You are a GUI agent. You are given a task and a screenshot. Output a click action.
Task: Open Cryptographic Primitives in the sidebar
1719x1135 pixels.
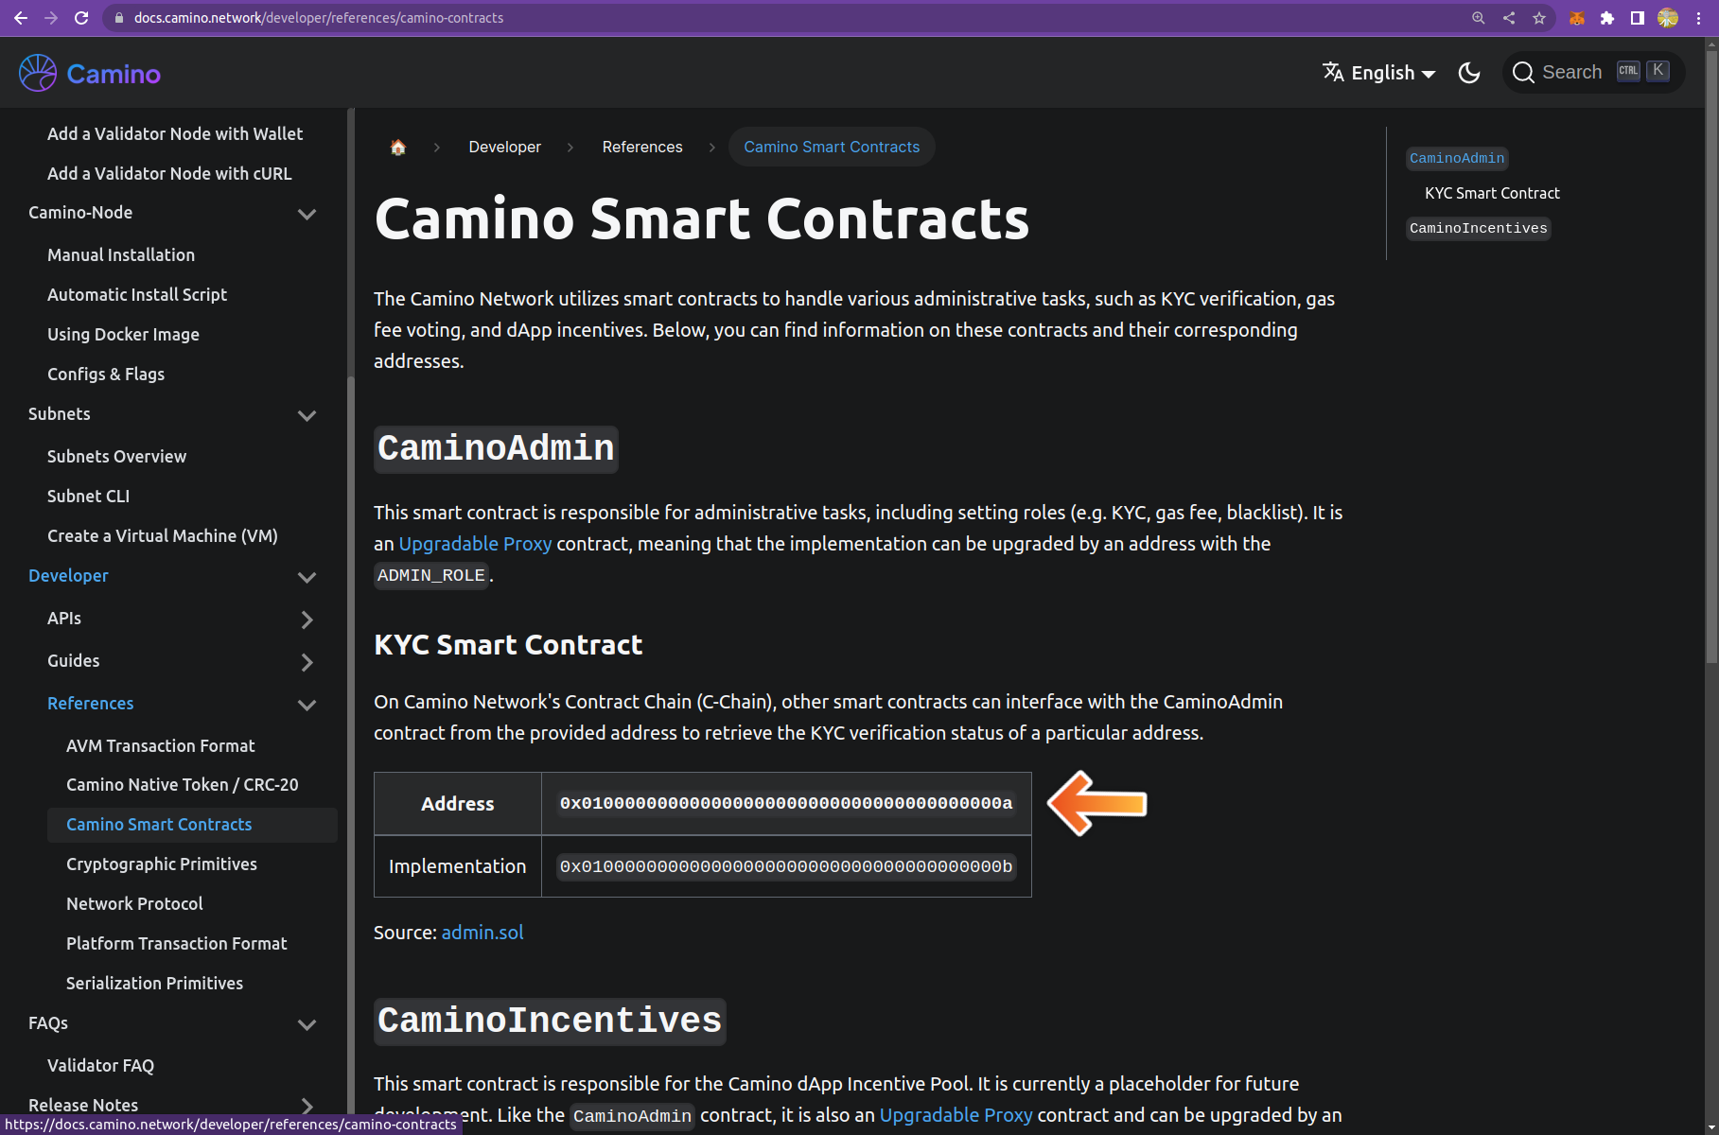click(162, 864)
